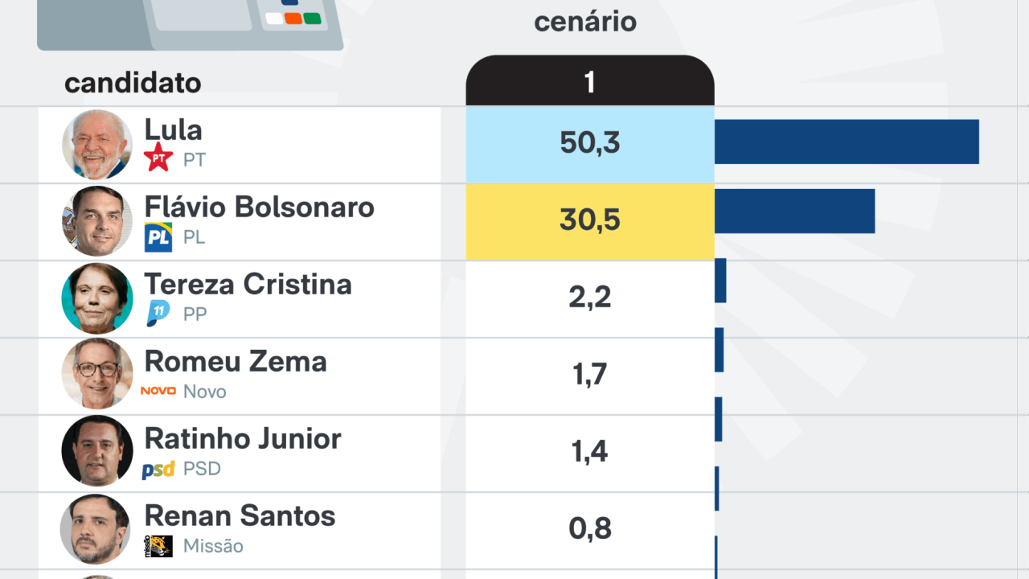
Task: Click the Missão party logo
Action: pyautogui.click(x=158, y=546)
